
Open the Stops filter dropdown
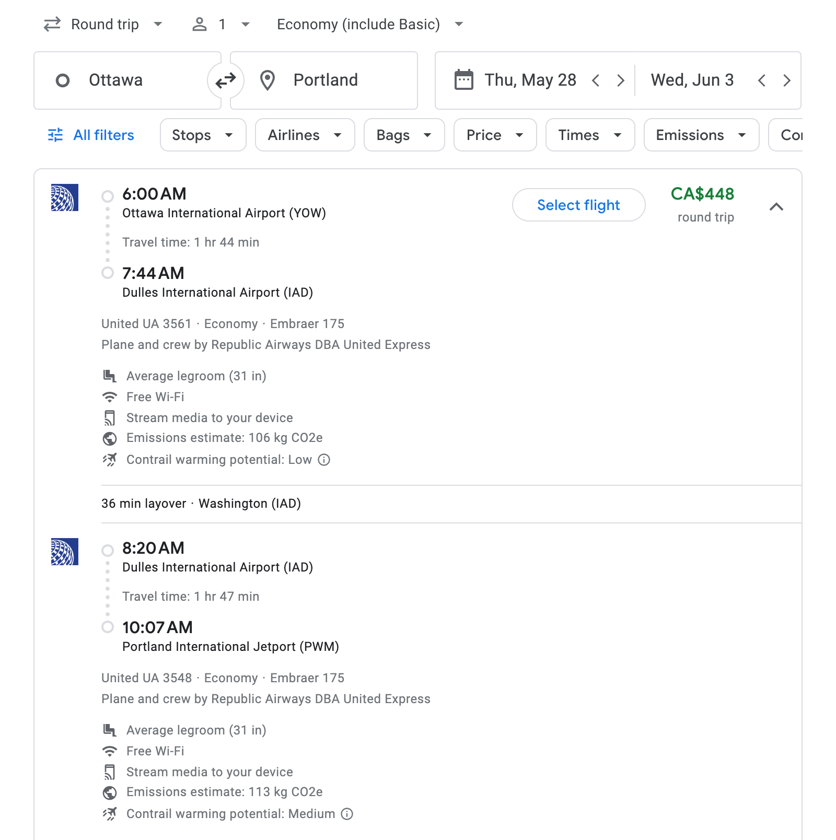pos(203,135)
